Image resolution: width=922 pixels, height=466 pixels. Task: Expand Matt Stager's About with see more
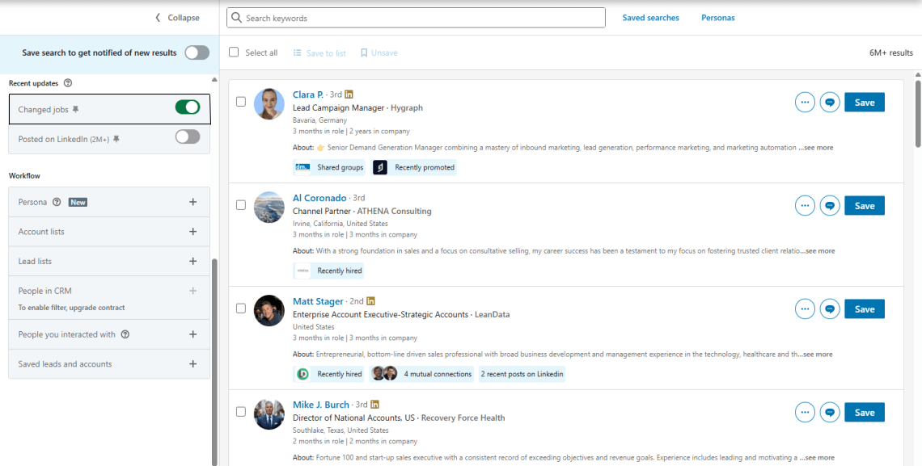click(x=815, y=354)
